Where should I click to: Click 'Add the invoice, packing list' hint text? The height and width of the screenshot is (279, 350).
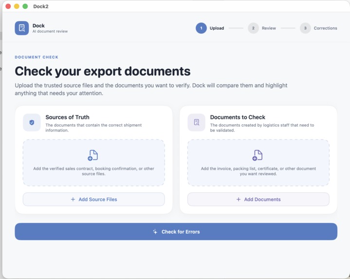[258, 171]
